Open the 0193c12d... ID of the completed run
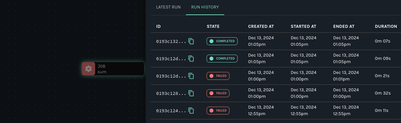Image resolution: width=401 pixels, height=123 pixels. pos(171,59)
